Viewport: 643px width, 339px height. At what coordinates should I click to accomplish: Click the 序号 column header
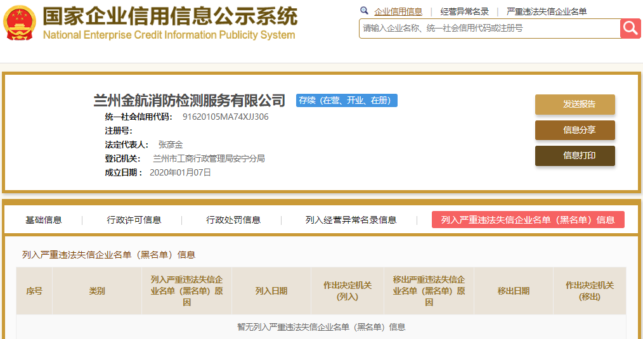click(x=34, y=291)
